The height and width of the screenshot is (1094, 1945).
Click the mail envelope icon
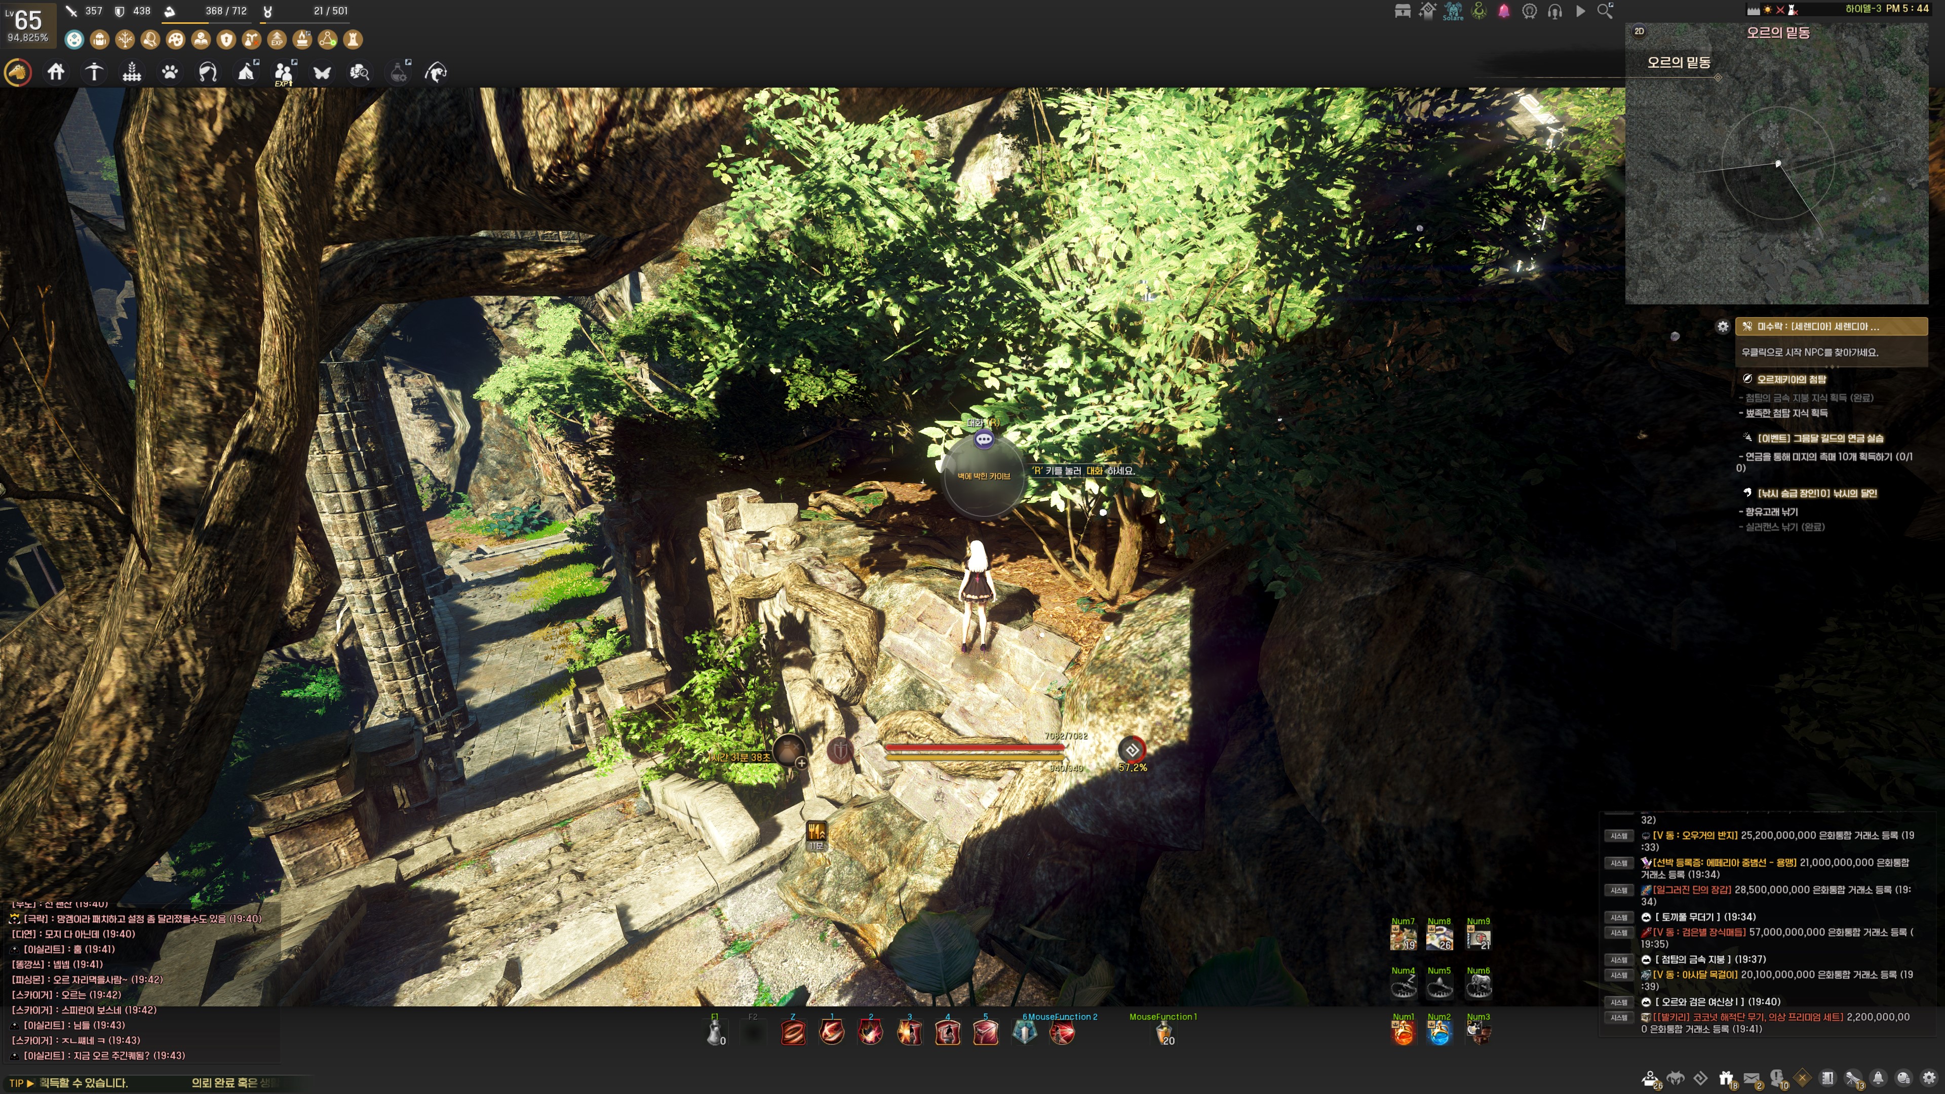point(1753,1078)
